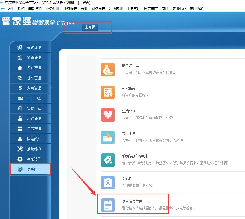The width and height of the screenshot is (245, 219).
Task: Open the 固定资产 menu in menu bar
Action: pyautogui.click(x=151, y=8)
